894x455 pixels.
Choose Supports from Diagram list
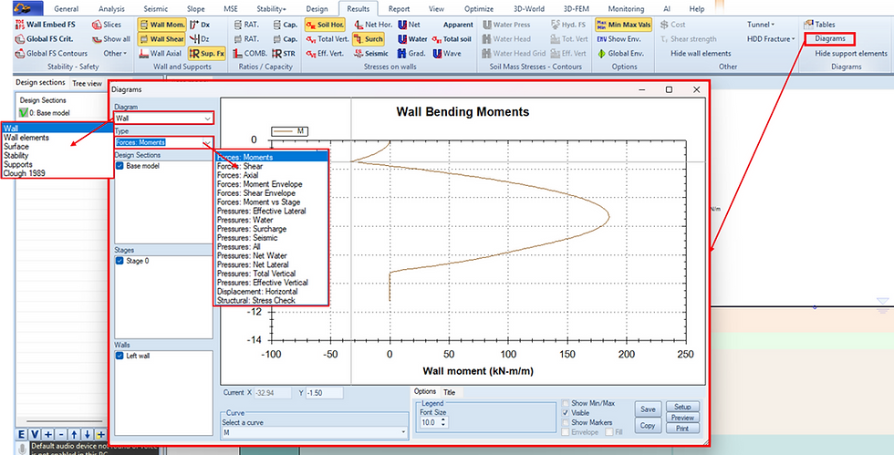point(57,164)
